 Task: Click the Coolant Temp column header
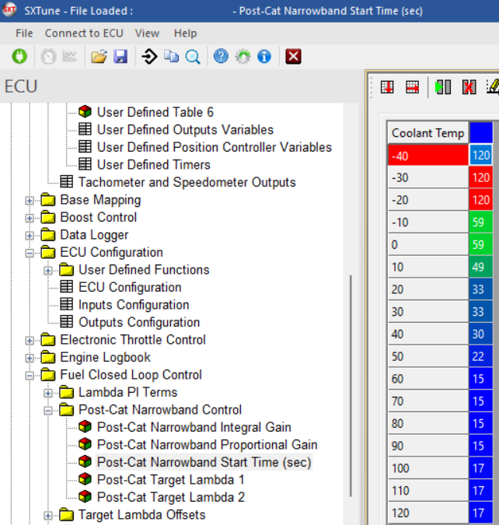[x=428, y=133]
